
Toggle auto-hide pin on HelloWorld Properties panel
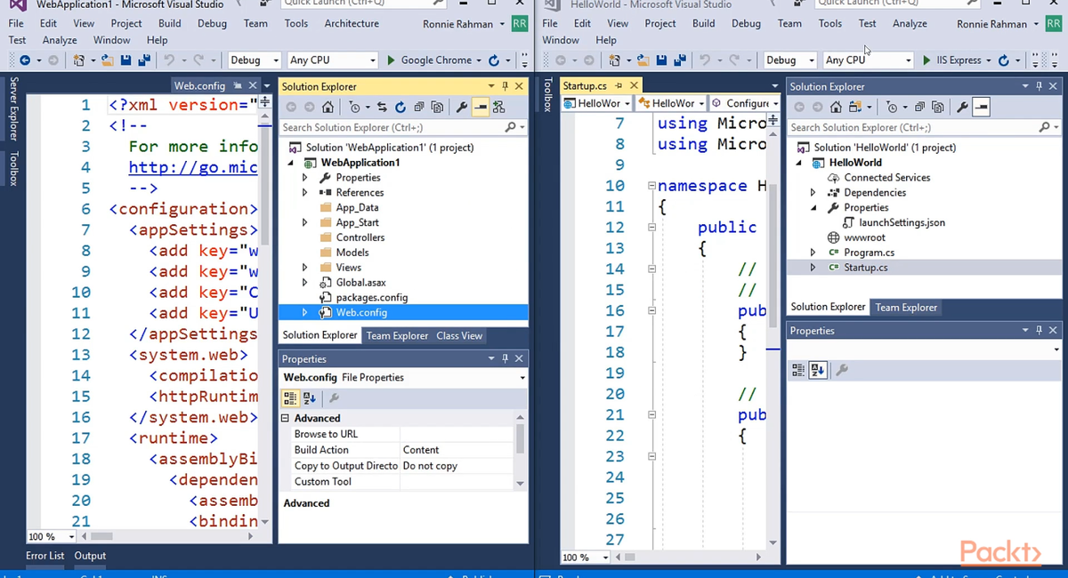[x=1039, y=330]
